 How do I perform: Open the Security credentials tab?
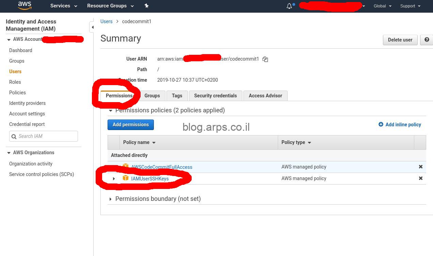pyautogui.click(x=215, y=96)
